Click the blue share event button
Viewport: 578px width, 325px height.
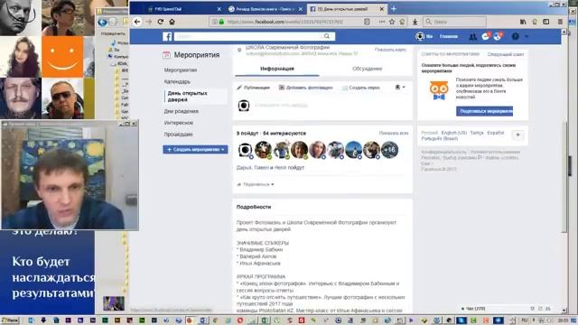[x=484, y=111]
